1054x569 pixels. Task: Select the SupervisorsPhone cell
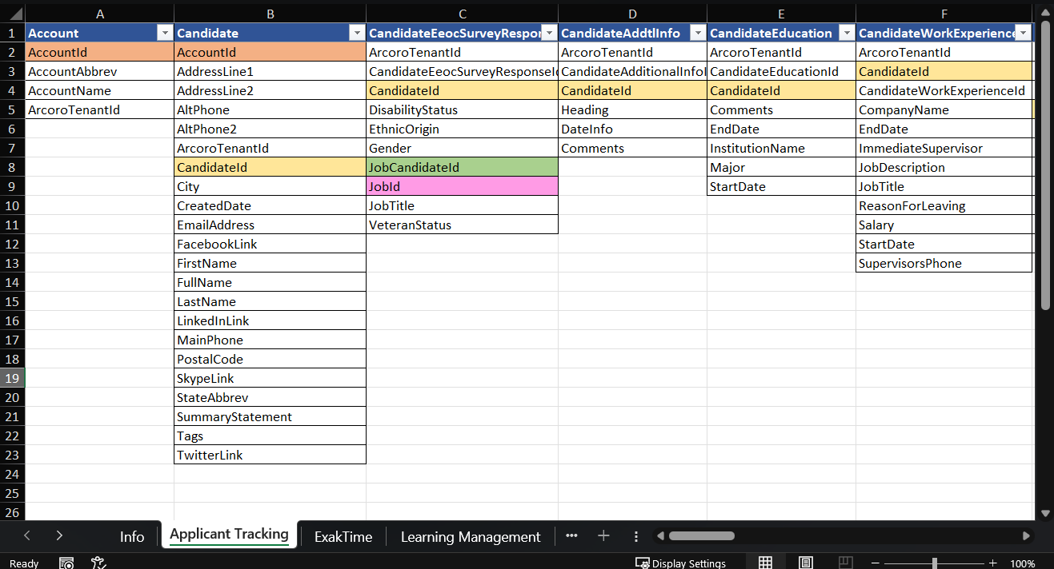[x=944, y=263]
